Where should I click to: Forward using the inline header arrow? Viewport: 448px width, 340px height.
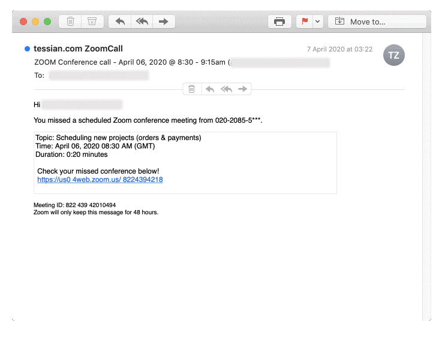point(242,89)
